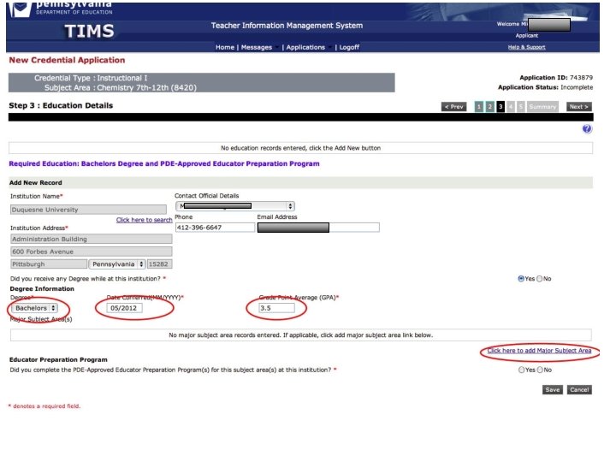Select No for Educator Preparation Program
The height and width of the screenshot is (462, 616).
(540, 370)
